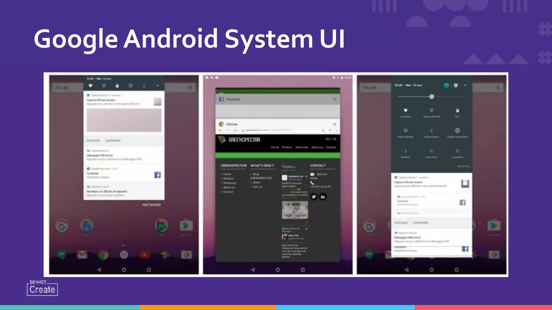Select Facebook card in recents

click(278, 106)
